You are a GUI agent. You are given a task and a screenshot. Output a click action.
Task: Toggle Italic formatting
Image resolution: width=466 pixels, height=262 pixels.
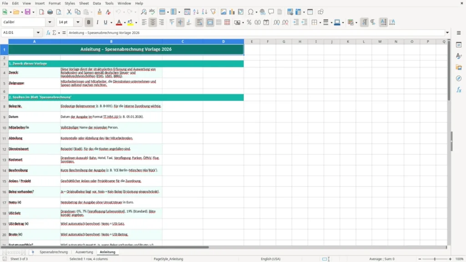tap(97, 22)
